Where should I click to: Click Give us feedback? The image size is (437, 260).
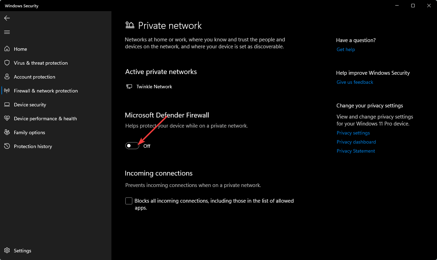354,82
